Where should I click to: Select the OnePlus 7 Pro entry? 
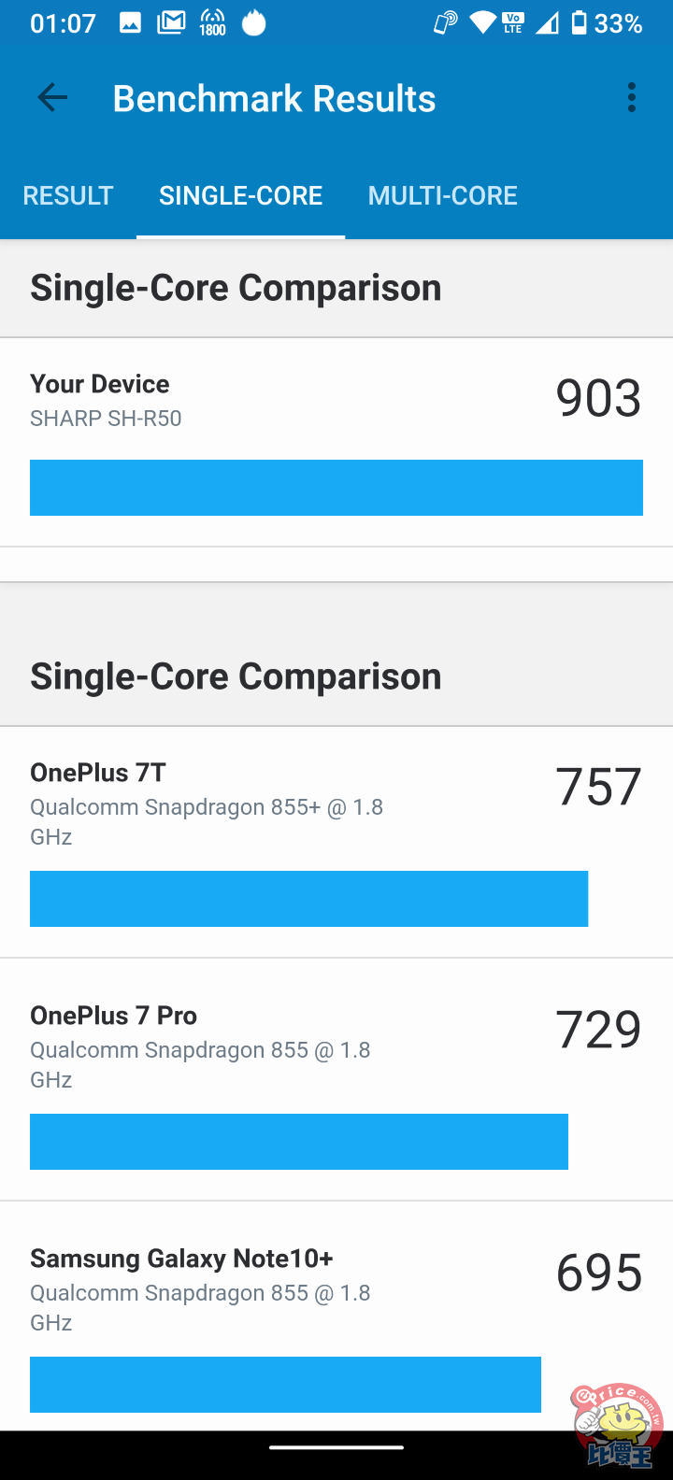[x=336, y=1079]
